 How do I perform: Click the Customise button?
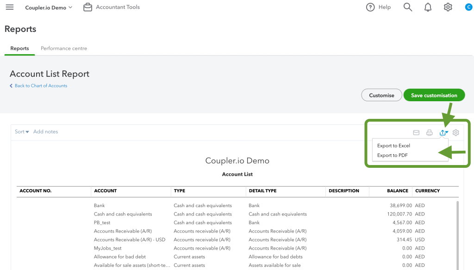(381, 95)
